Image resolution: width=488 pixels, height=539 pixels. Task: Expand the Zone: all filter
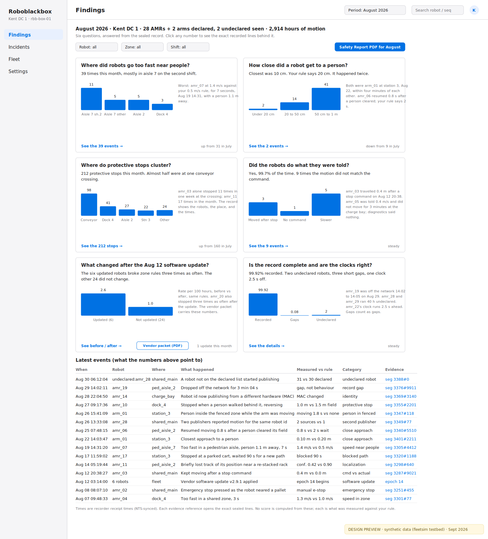(142, 47)
